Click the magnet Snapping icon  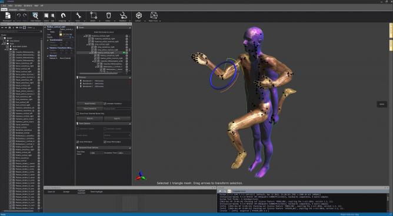click(x=63, y=16)
